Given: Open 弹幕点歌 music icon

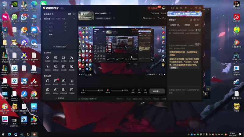Looking at the screenshot, I should [x=72, y=66].
